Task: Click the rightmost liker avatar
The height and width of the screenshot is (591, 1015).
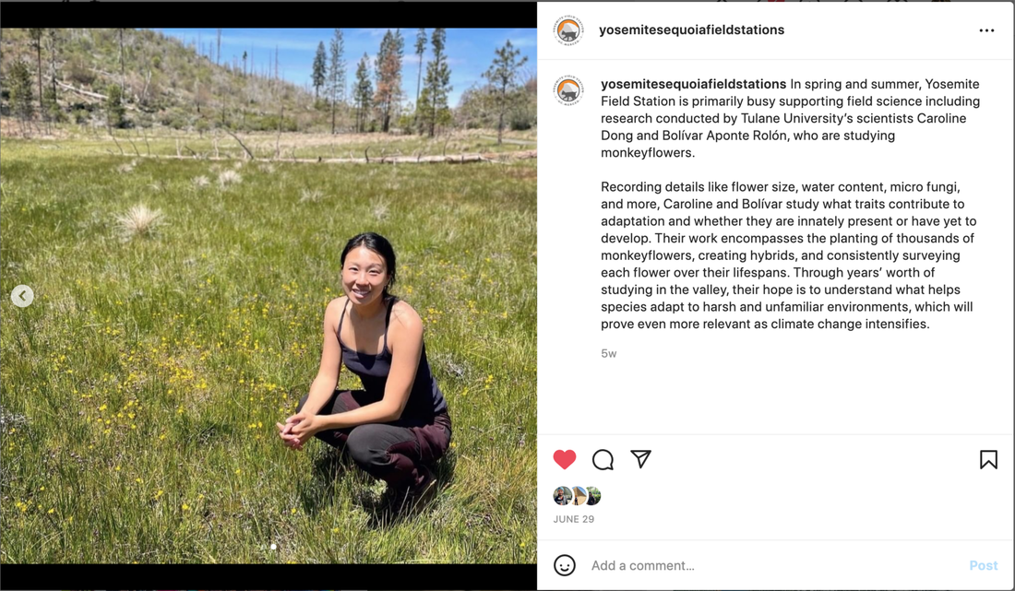Action: pyautogui.click(x=592, y=496)
